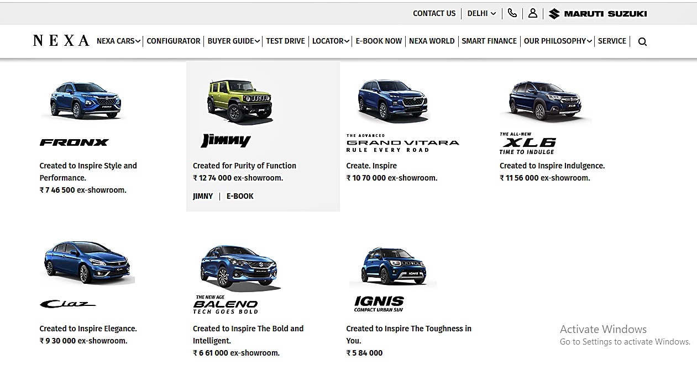Click the Jimny logo
Screen dimensions: 697x365
pos(226,141)
